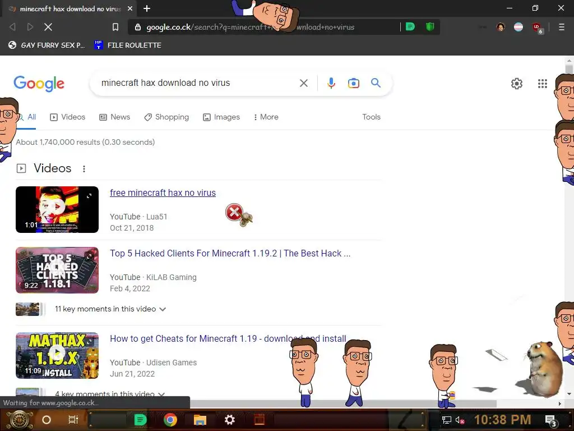Open the Videos section three-dot menu
The height and width of the screenshot is (431, 574).
(84, 168)
